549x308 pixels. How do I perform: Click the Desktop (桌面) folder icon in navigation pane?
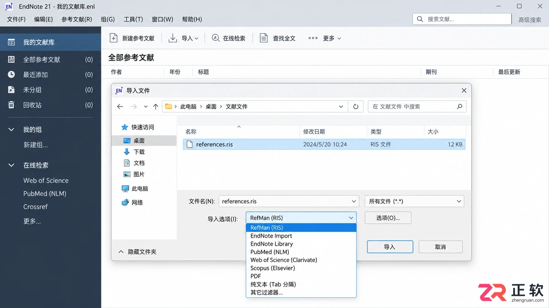[x=127, y=141]
